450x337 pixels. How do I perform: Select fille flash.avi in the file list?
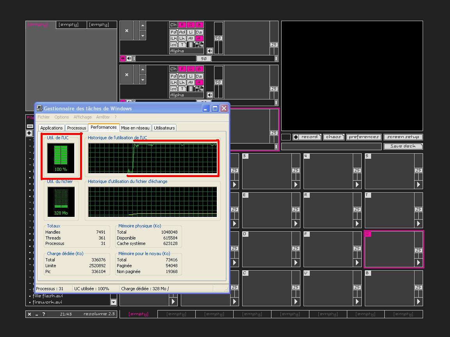[48, 296]
